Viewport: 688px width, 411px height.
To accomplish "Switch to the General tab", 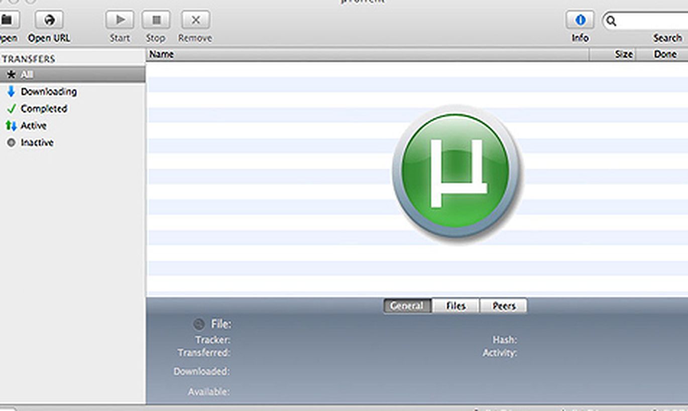I will click(407, 306).
